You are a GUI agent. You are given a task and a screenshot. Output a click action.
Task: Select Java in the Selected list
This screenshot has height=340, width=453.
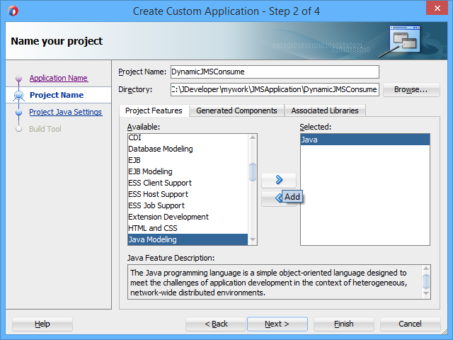[365, 140]
